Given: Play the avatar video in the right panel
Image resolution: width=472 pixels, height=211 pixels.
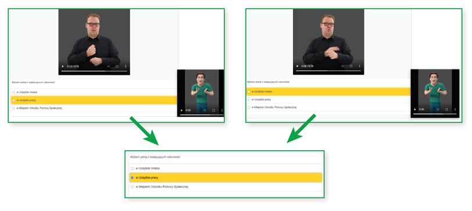Looking at the screenshot, I should (415, 110).
